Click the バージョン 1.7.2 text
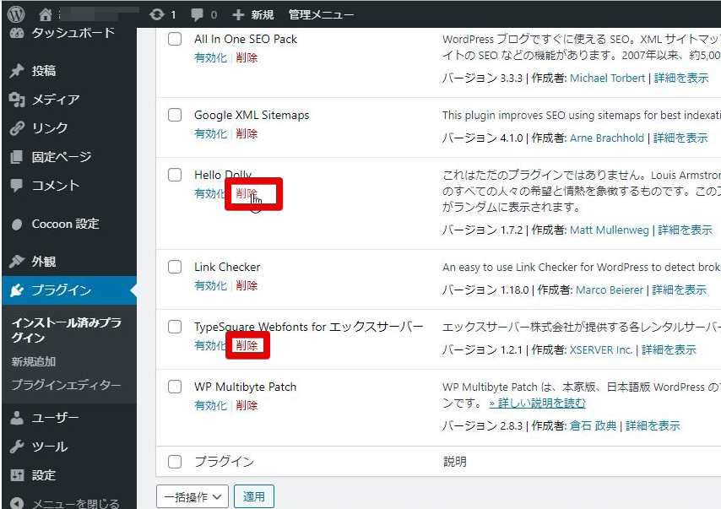 [x=482, y=230]
